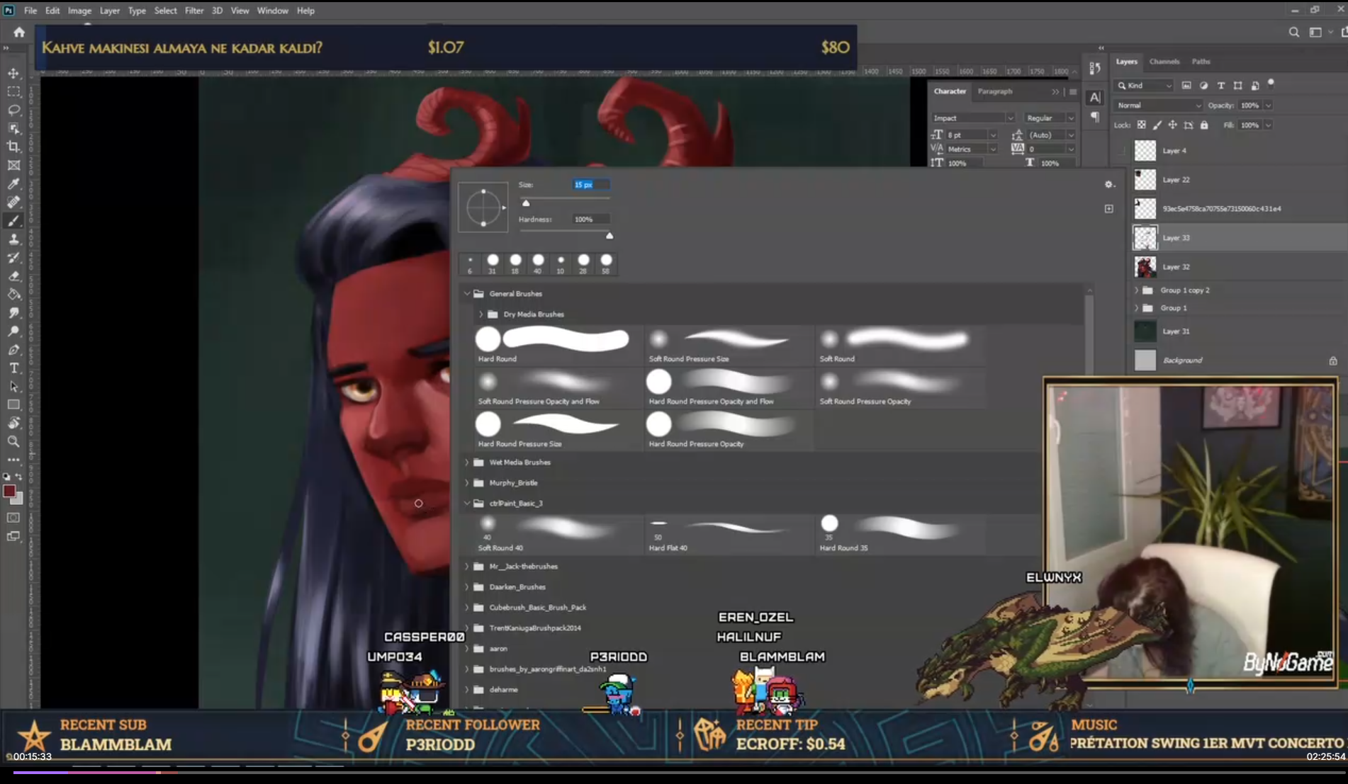Open the brush picker settings gear

pos(1109,184)
